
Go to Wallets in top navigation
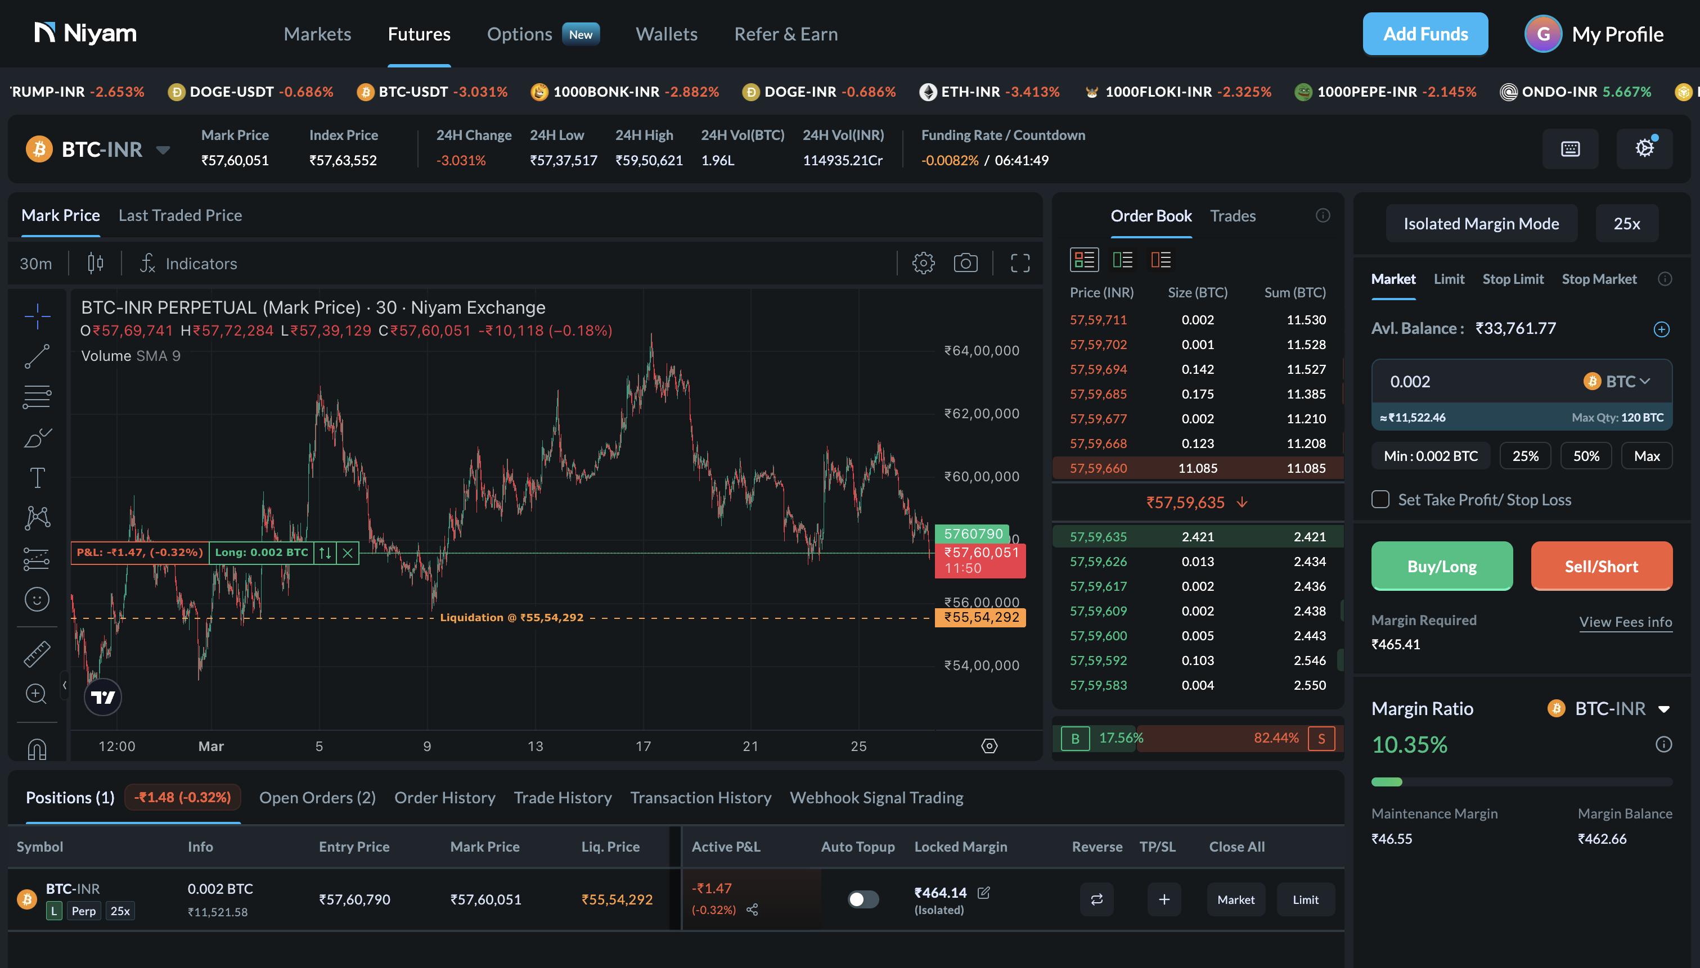(667, 34)
